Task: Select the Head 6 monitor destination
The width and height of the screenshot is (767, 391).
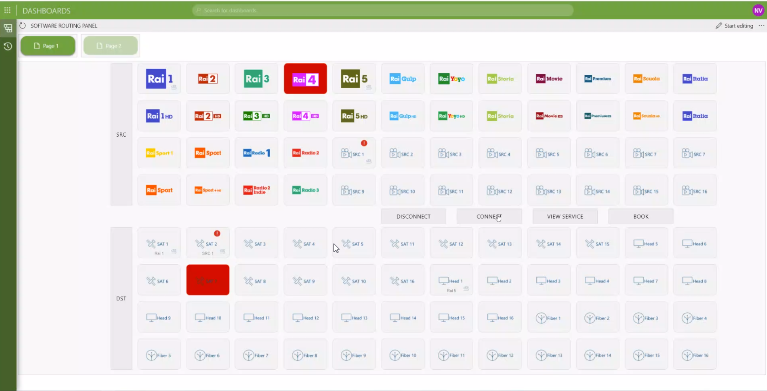Action: [695, 243]
